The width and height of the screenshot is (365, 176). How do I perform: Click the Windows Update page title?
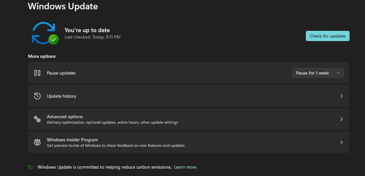pyautogui.click(x=63, y=6)
